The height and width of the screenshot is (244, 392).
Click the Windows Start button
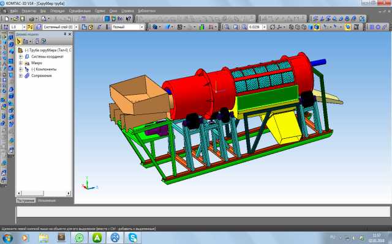(x=7, y=238)
